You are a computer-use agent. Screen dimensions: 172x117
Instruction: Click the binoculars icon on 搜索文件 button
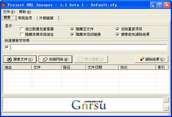[9, 59]
